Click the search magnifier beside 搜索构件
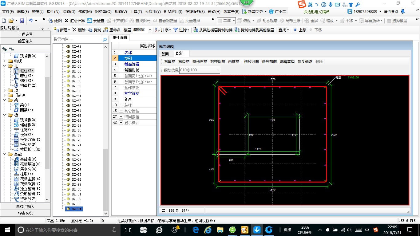Viewport: 420px width, 236px height. [105, 39]
